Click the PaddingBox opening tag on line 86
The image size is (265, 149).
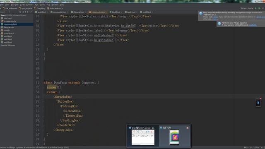[x=69, y=106]
